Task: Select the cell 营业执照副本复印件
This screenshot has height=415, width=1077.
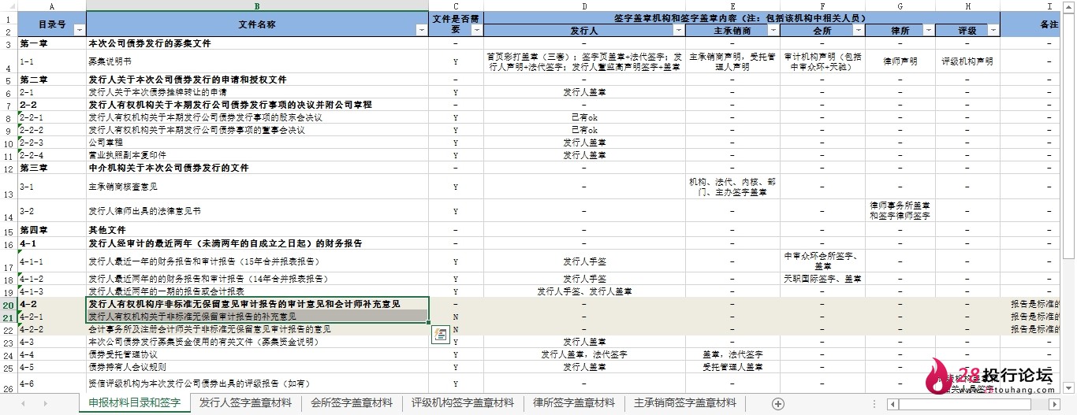Action: point(257,155)
